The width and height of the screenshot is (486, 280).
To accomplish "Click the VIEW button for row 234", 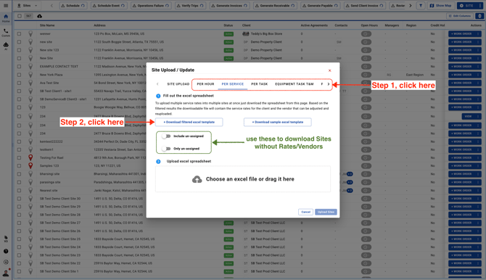I will coord(468,116).
